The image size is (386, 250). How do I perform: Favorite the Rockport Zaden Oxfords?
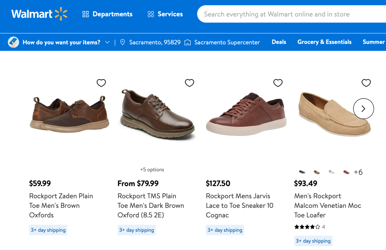[x=101, y=83]
